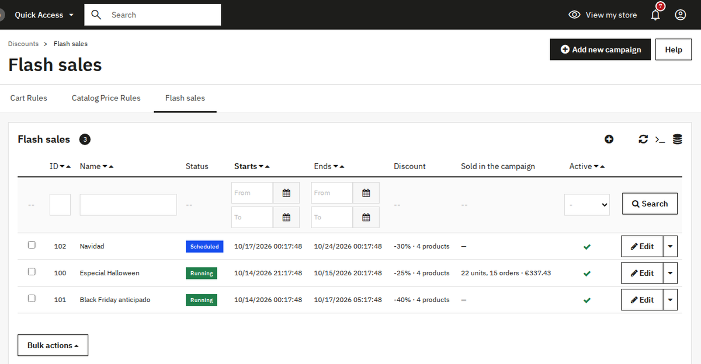701x364 pixels.
Task: Focus the Name filter field
Action: click(128, 205)
